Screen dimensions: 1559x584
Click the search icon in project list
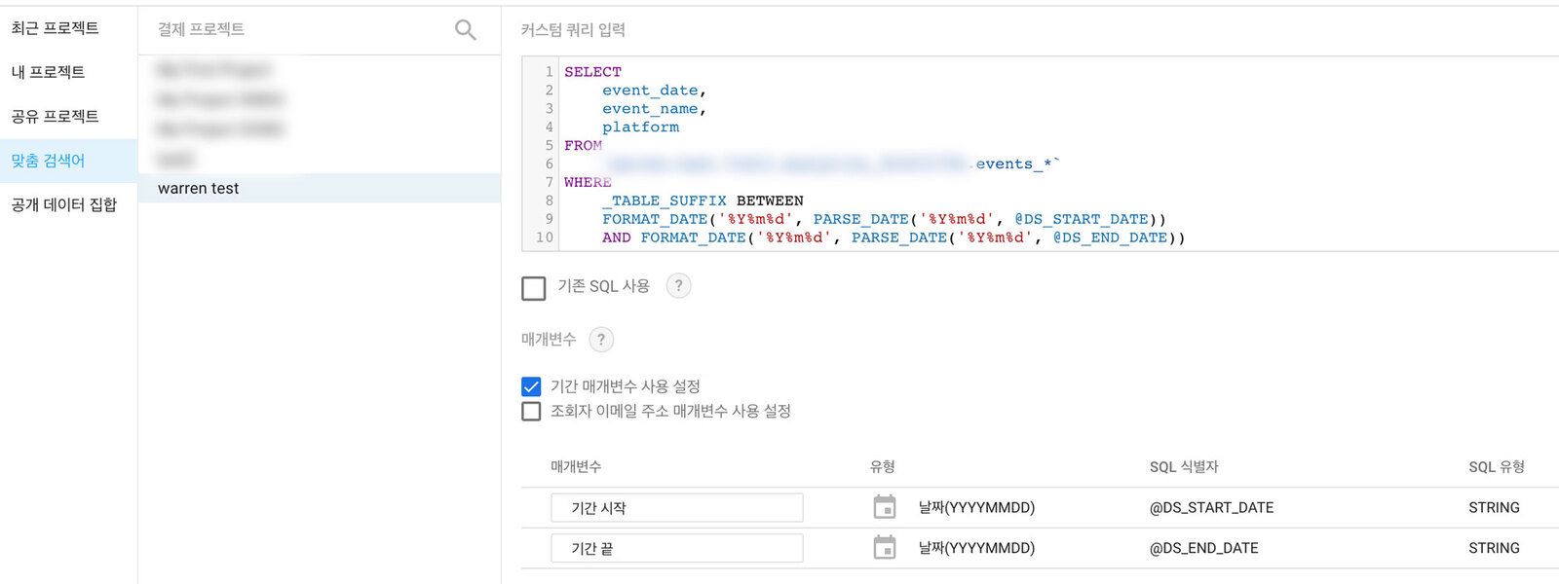click(x=466, y=30)
